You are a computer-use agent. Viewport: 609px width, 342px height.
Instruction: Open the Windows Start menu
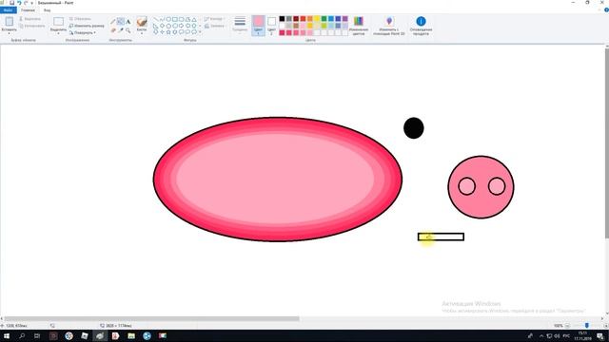point(7,335)
